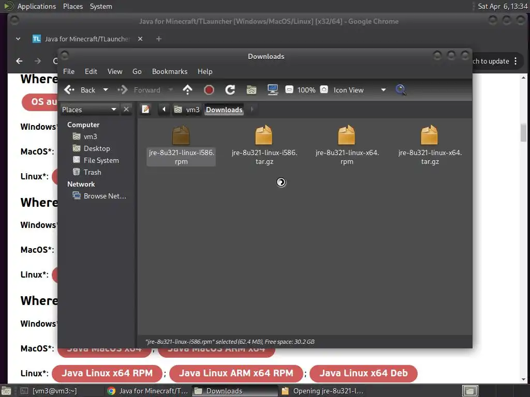
Task: Go back using the Back toolbar button
Action: [80, 90]
